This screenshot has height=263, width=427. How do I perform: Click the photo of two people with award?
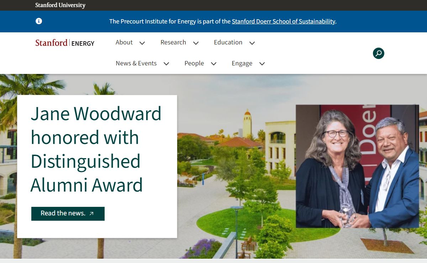pyautogui.click(x=357, y=166)
